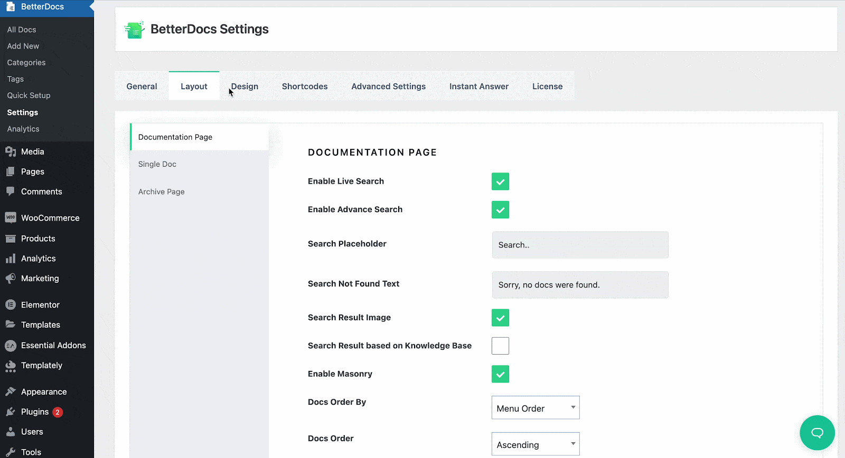Open the License tab
This screenshot has width=845, height=458.
[x=547, y=86]
